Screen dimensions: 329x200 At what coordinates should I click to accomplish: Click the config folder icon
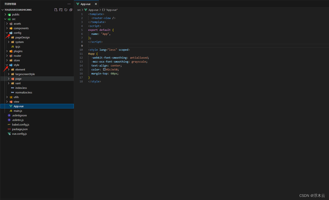[x=11, y=33]
